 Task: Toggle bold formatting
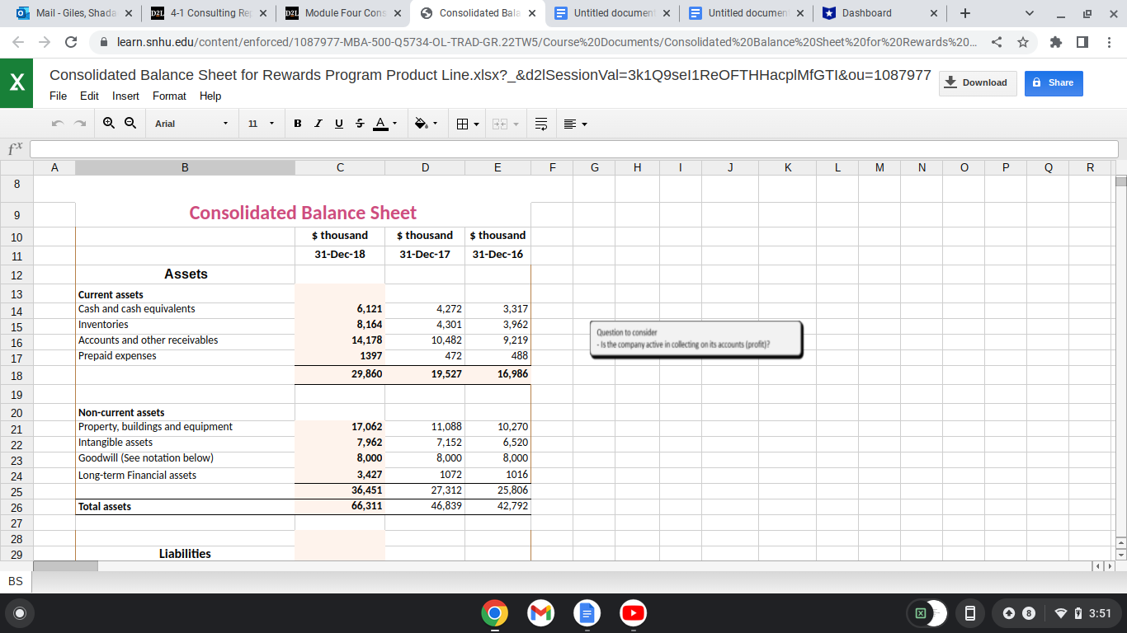(298, 124)
